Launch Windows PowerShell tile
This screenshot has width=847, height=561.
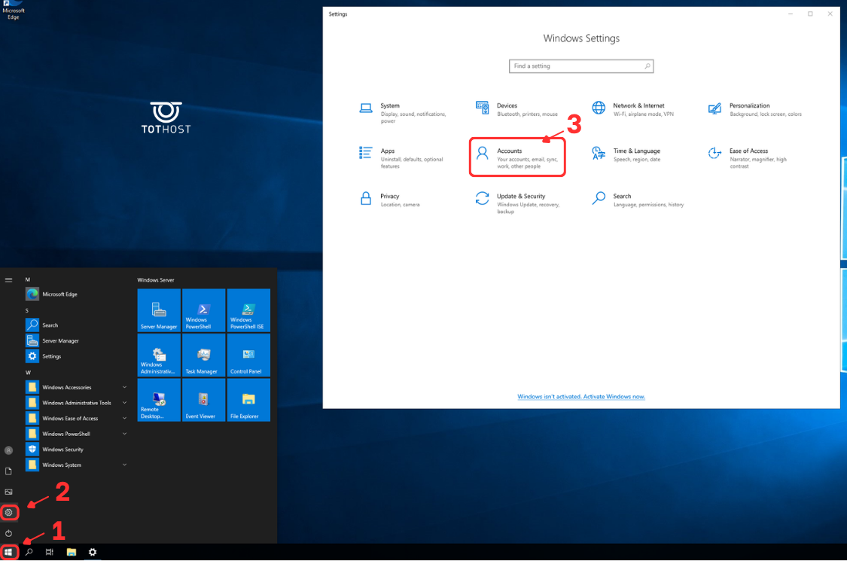pos(203,310)
